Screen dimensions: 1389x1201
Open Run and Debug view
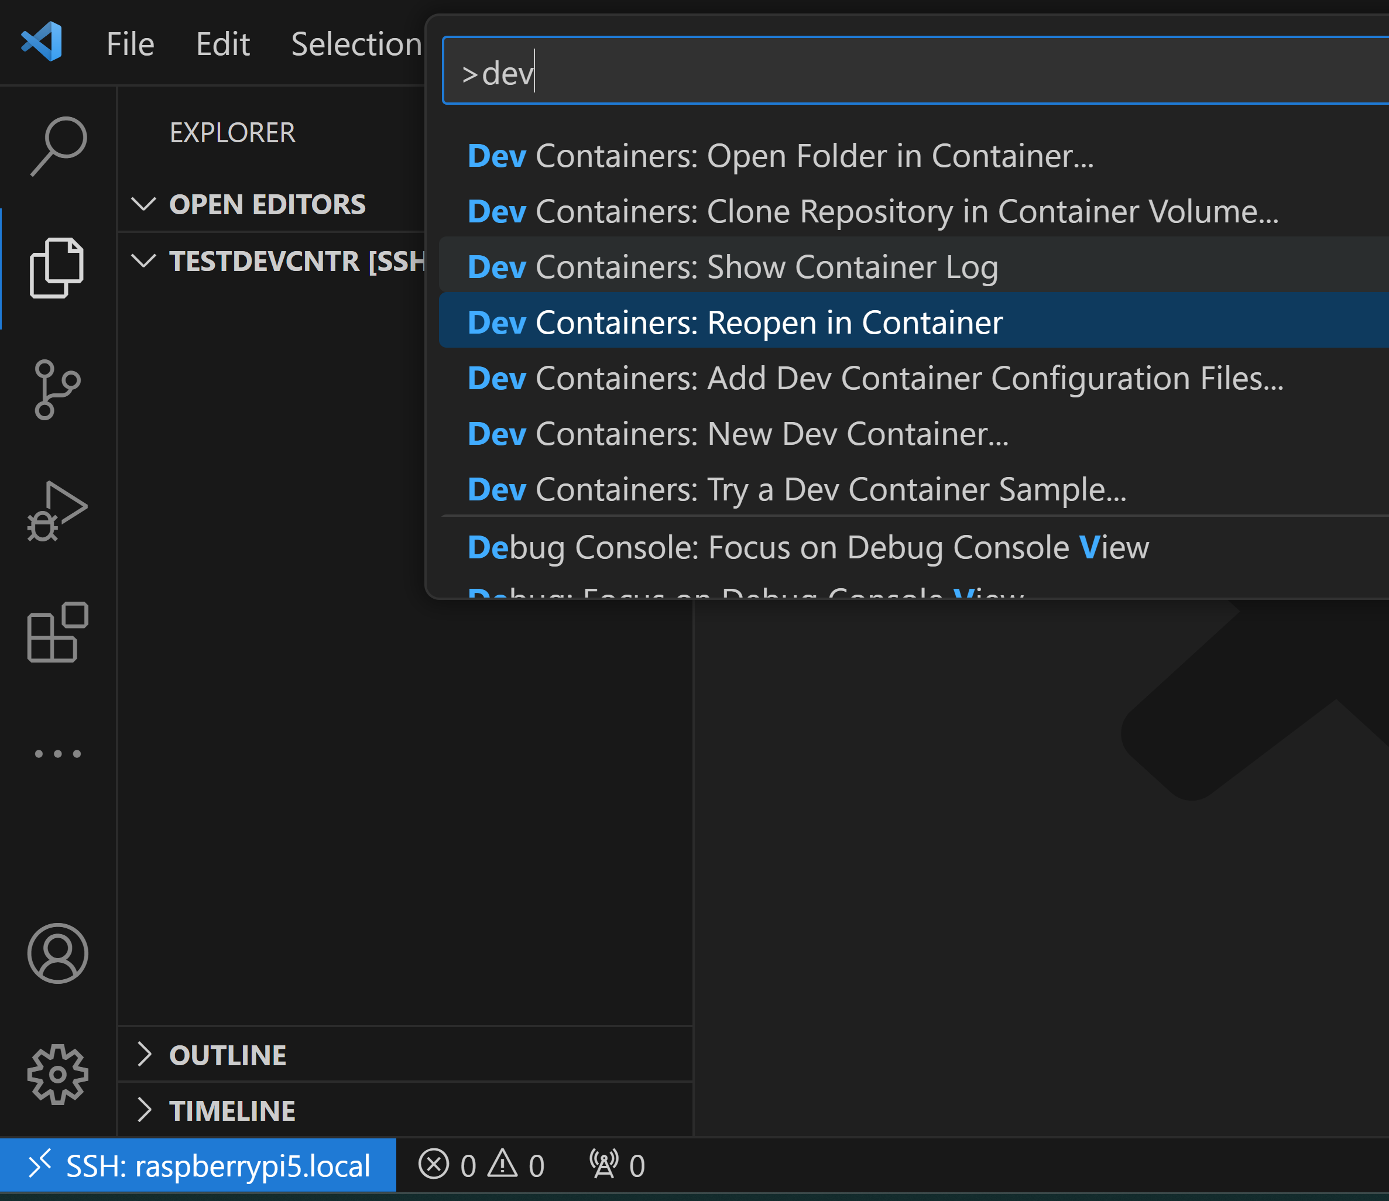pos(57,511)
